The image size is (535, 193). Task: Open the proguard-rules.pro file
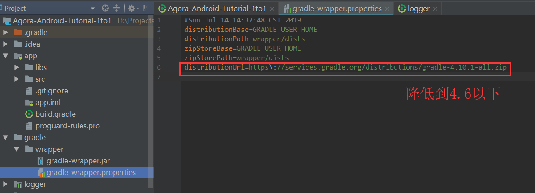tap(68, 126)
